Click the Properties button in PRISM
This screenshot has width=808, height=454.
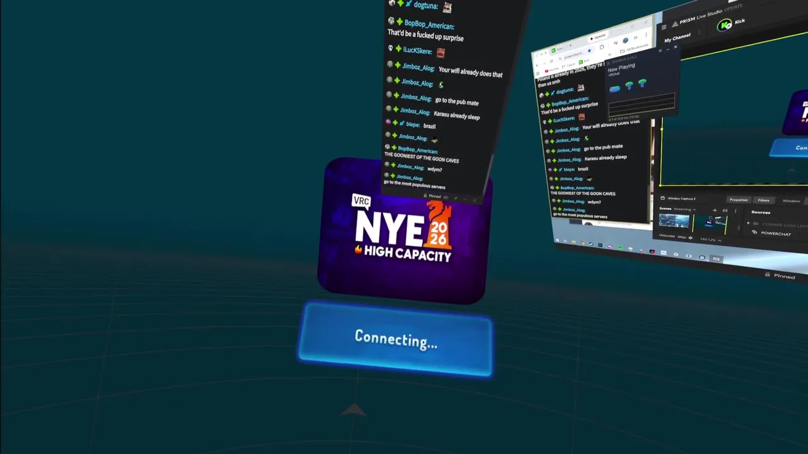point(739,200)
